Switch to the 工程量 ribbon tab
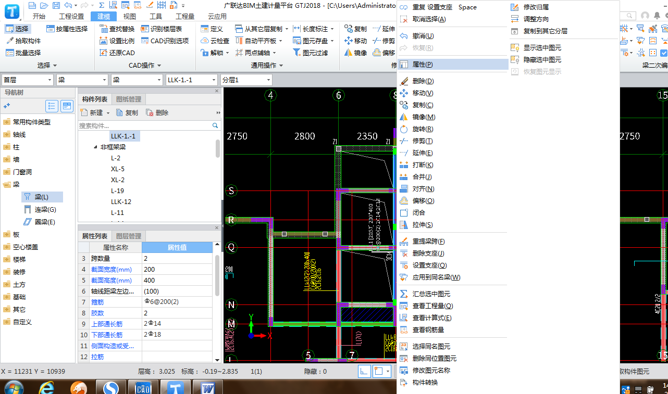This screenshot has width=668, height=394. coord(185,16)
